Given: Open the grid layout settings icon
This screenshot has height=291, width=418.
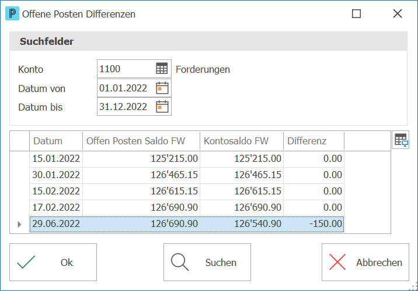Looking at the screenshot, I should pos(400,140).
